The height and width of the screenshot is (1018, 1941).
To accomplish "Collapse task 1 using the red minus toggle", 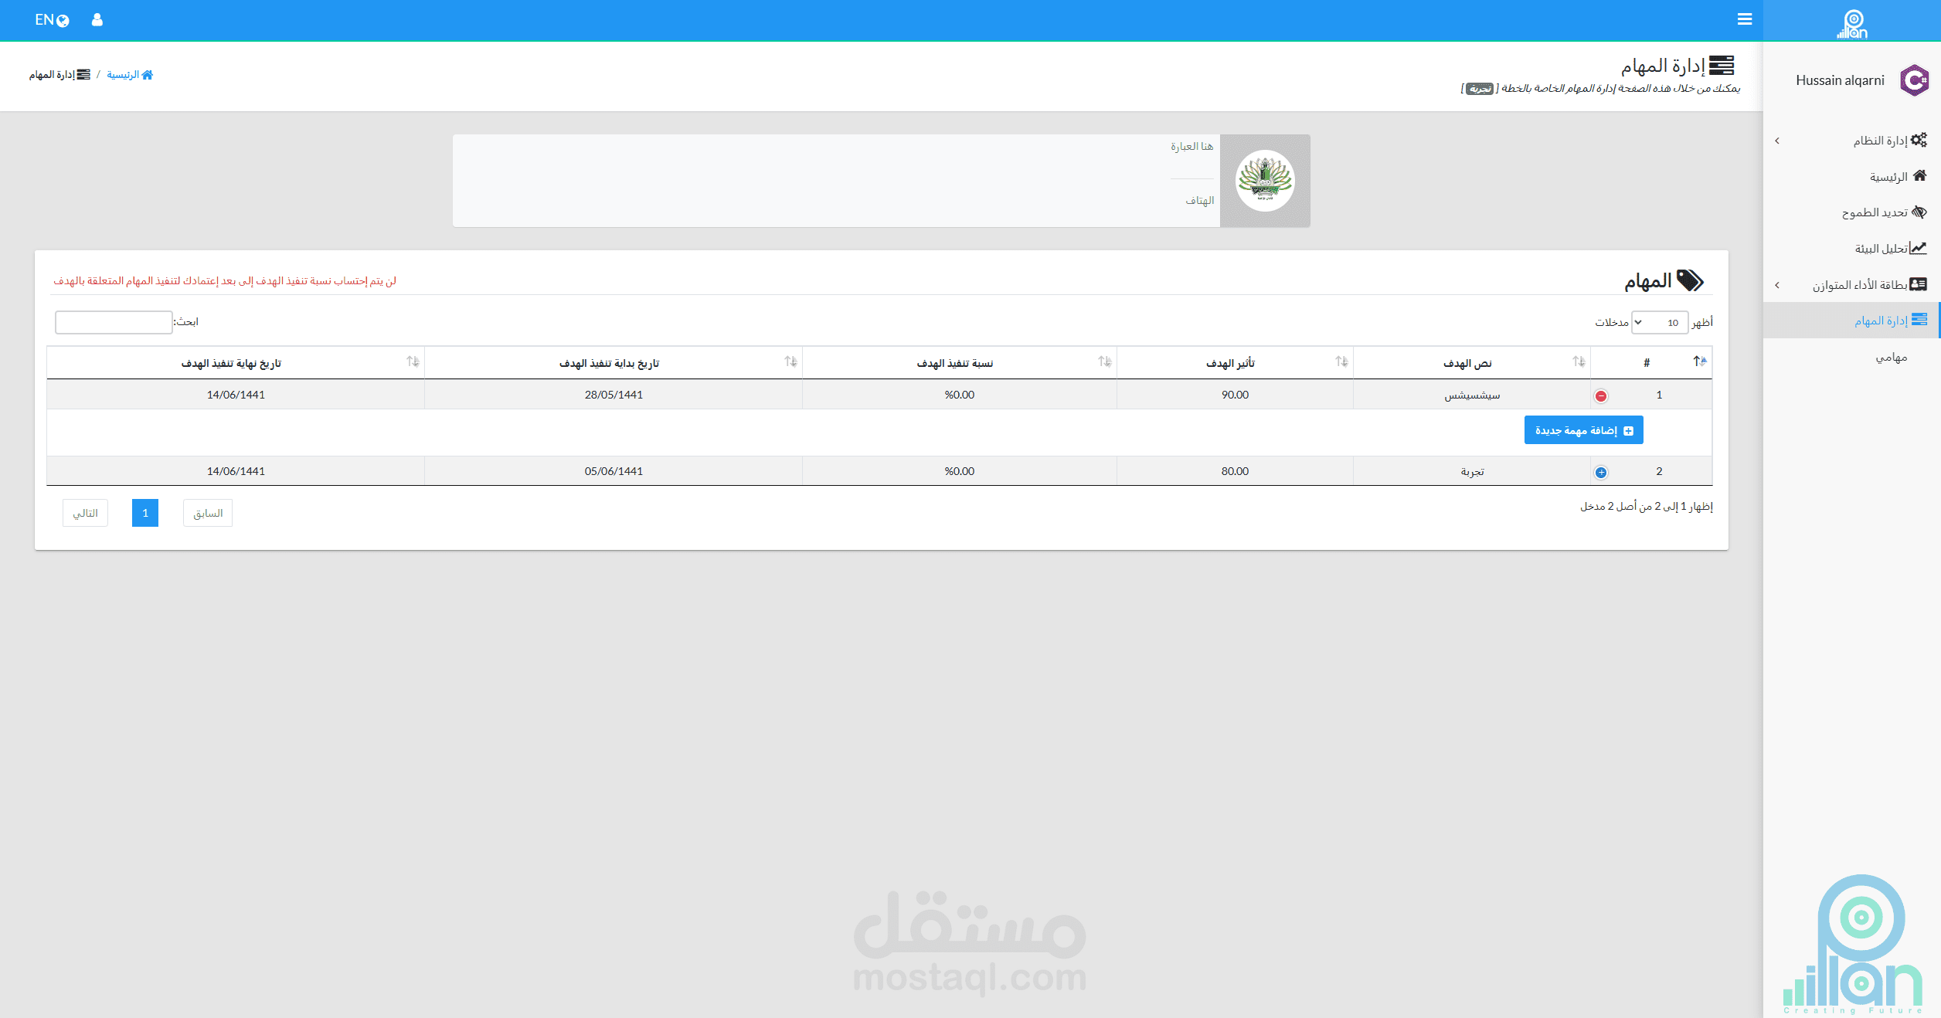I will tap(1602, 395).
